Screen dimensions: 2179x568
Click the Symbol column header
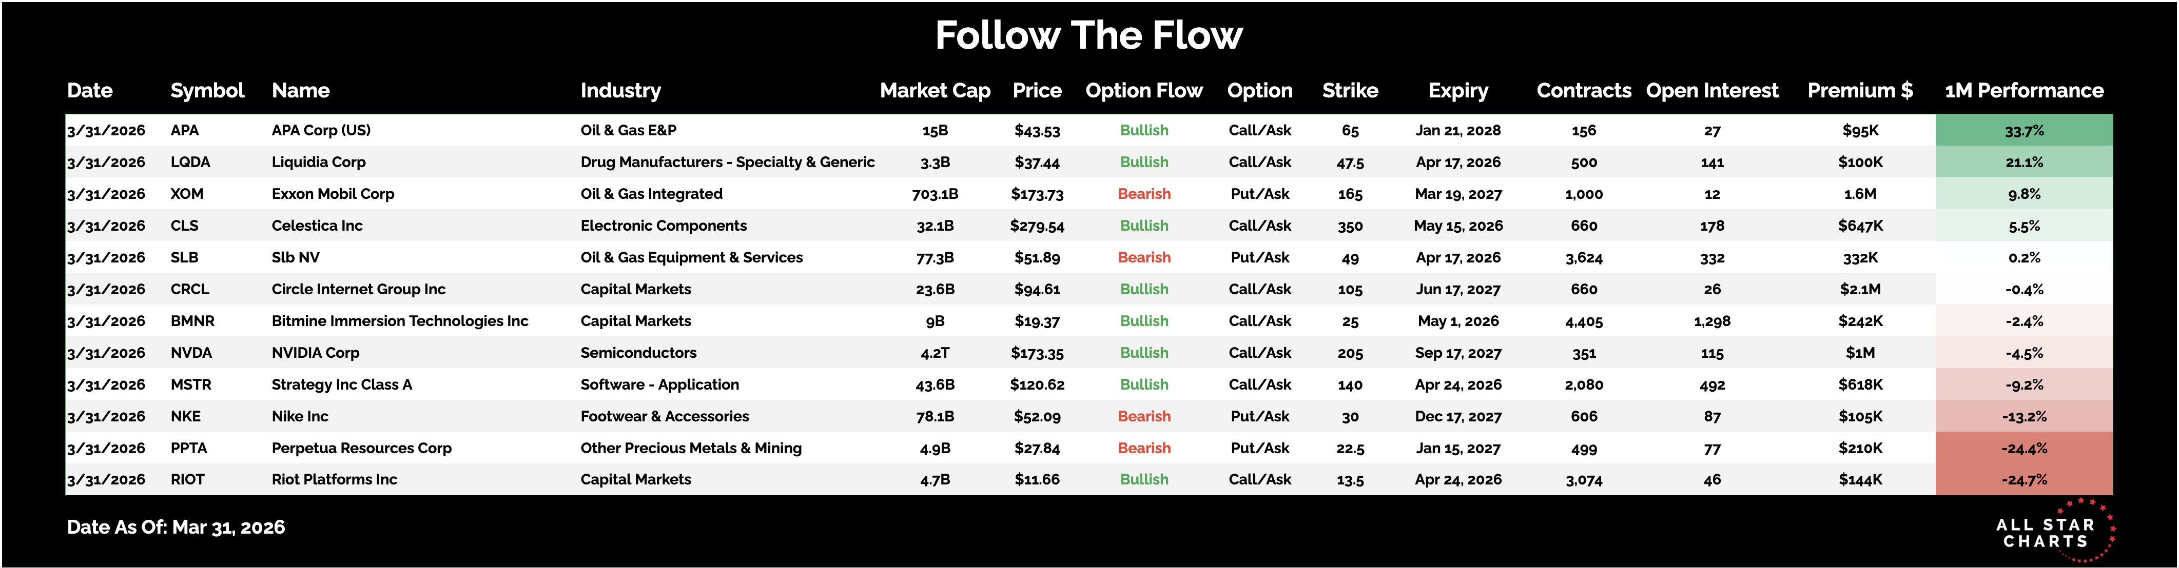(206, 90)
